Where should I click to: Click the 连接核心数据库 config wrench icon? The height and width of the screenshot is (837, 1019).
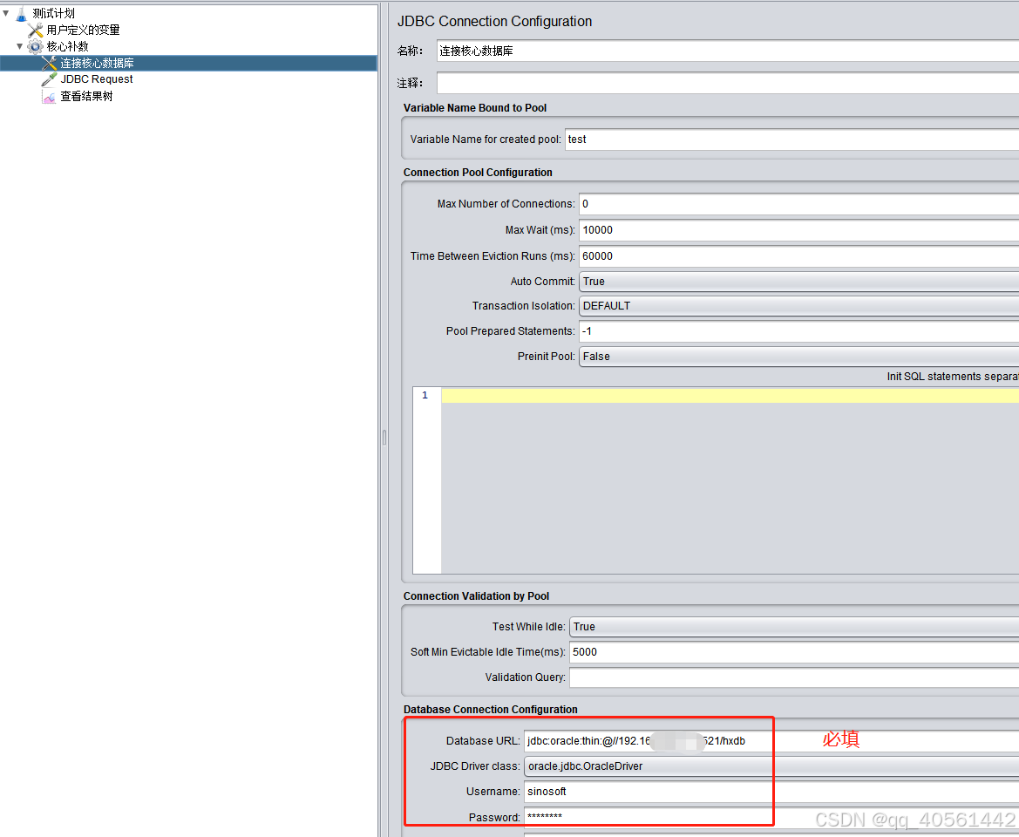point(50,62)
